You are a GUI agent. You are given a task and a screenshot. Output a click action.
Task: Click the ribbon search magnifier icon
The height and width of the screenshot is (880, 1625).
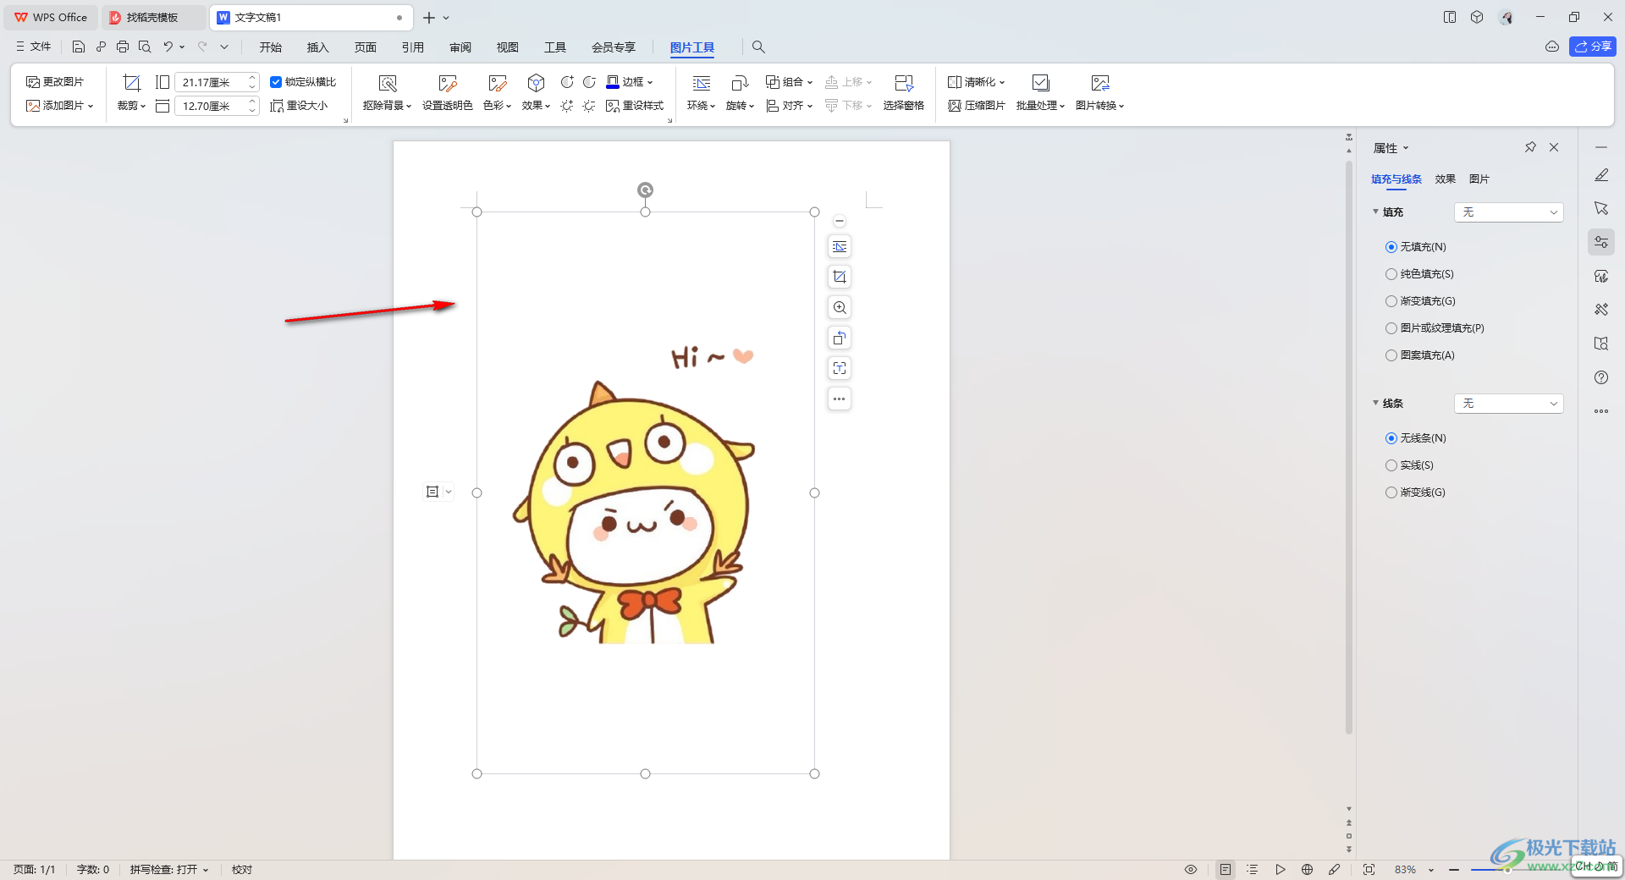click(758, 47)
